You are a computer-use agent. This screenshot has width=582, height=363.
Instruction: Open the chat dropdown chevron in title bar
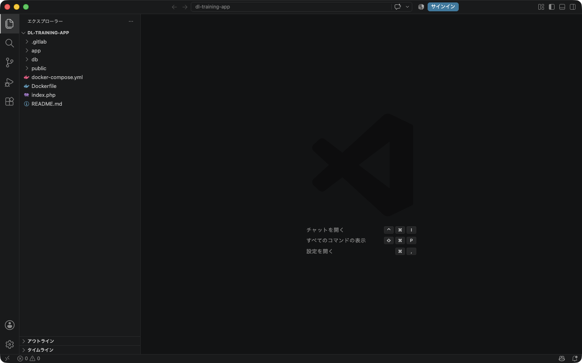click(x=407, y=7)
